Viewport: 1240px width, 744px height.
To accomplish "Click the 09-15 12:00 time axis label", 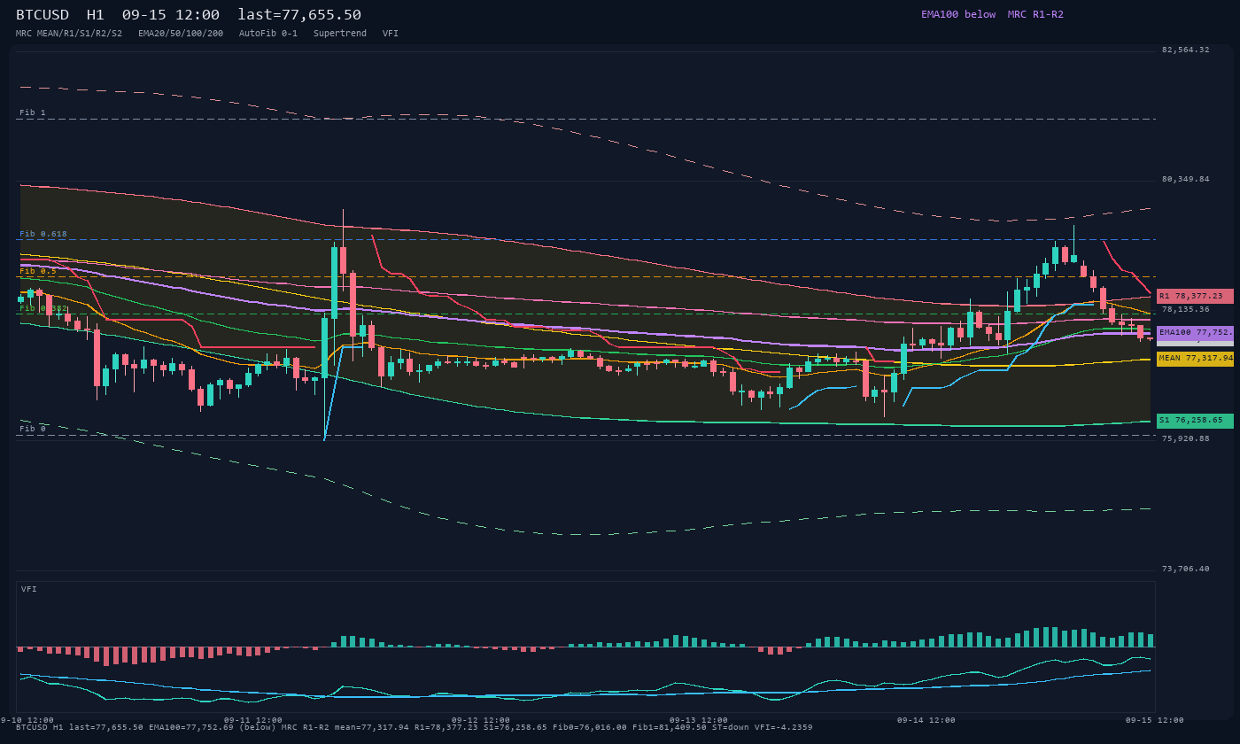I will tap(1154, 720).
